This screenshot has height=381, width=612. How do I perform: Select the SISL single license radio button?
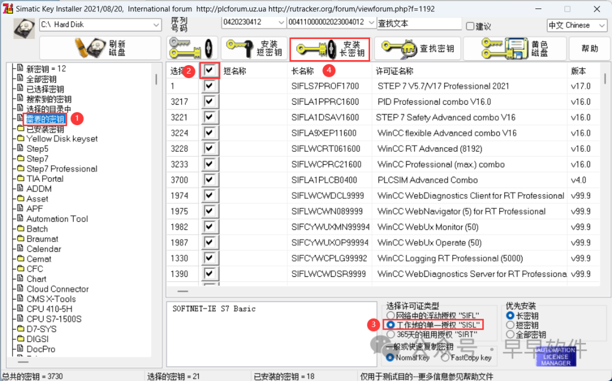point(390,325)
